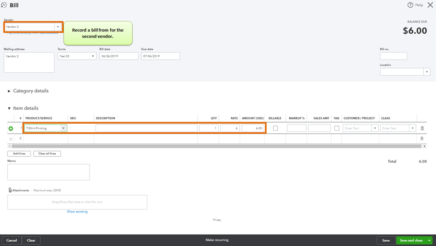Click the AMOUNT (USD) column header
Screen dimensions: 436x246
253,118
